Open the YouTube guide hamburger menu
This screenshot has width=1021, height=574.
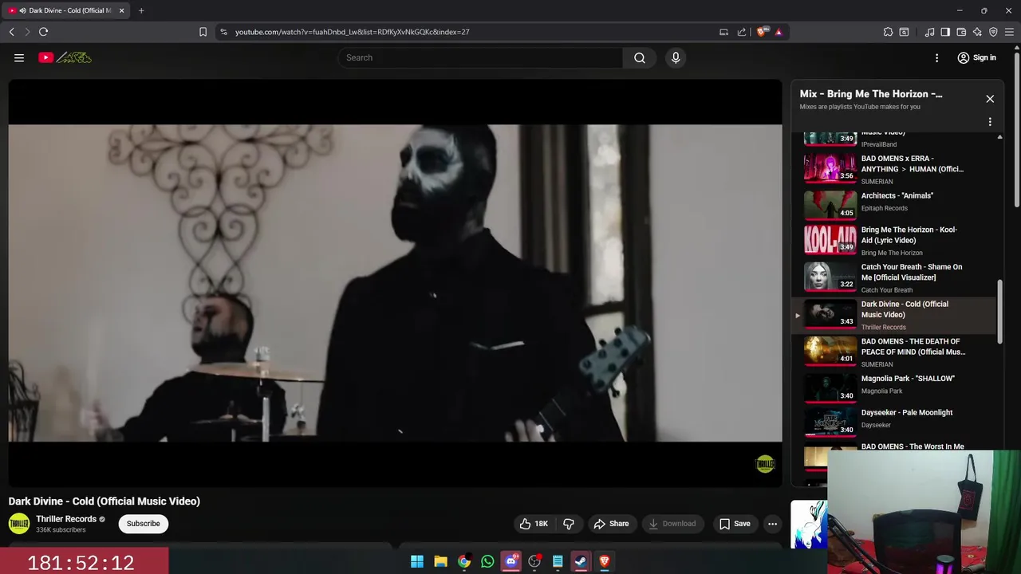click(x=19, y=57)
